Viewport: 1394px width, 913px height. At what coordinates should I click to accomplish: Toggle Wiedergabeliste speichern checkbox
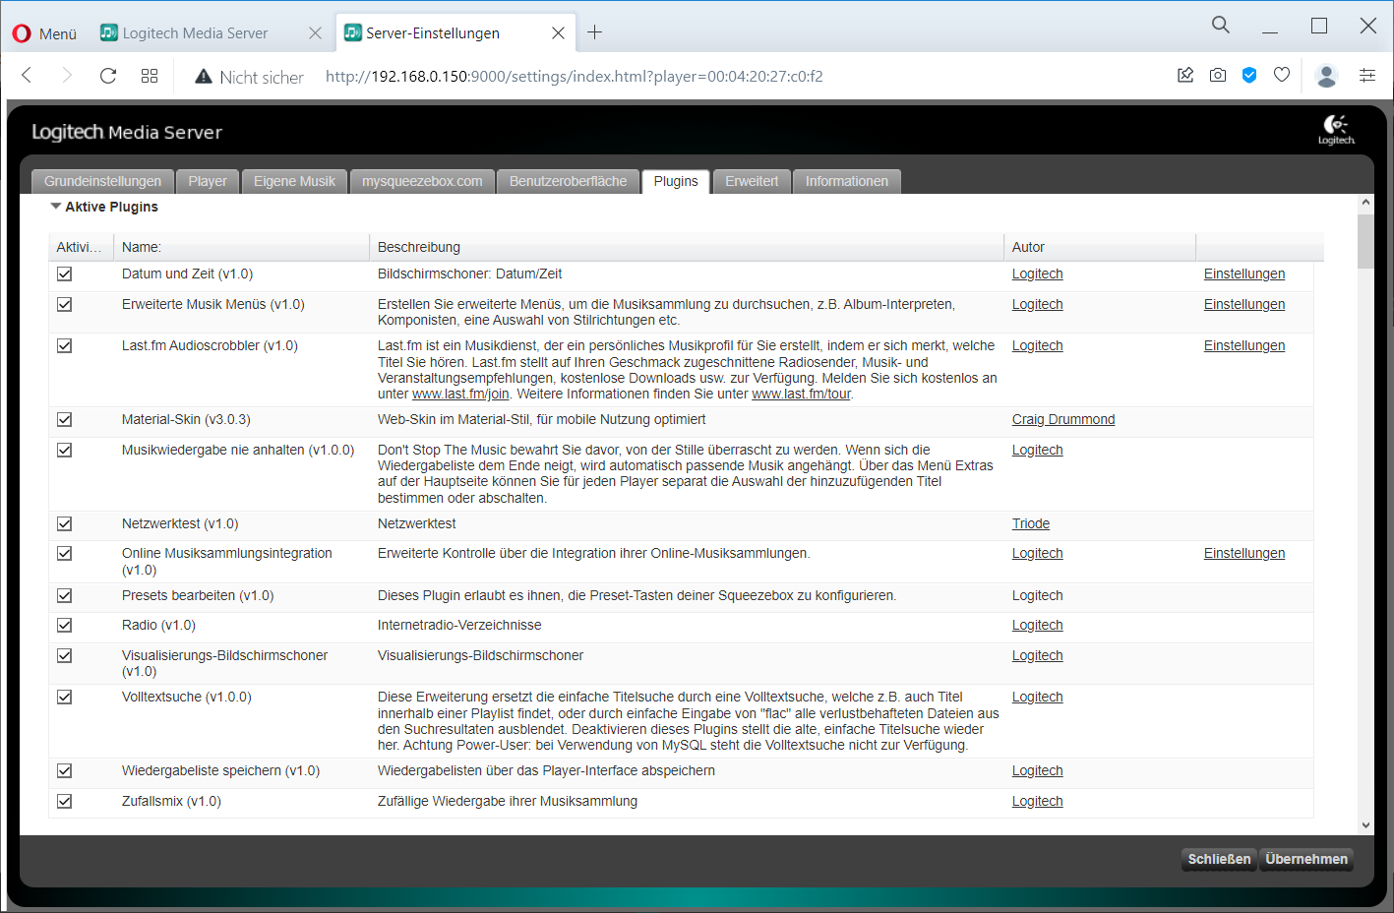click(x=65, y=771)
